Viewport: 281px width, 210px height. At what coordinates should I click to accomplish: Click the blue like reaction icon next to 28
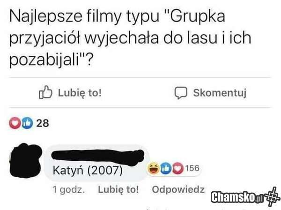tap(27, 123)
